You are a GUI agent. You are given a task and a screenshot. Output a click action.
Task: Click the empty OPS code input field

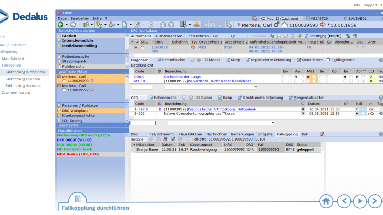click(x=142, y=123)
